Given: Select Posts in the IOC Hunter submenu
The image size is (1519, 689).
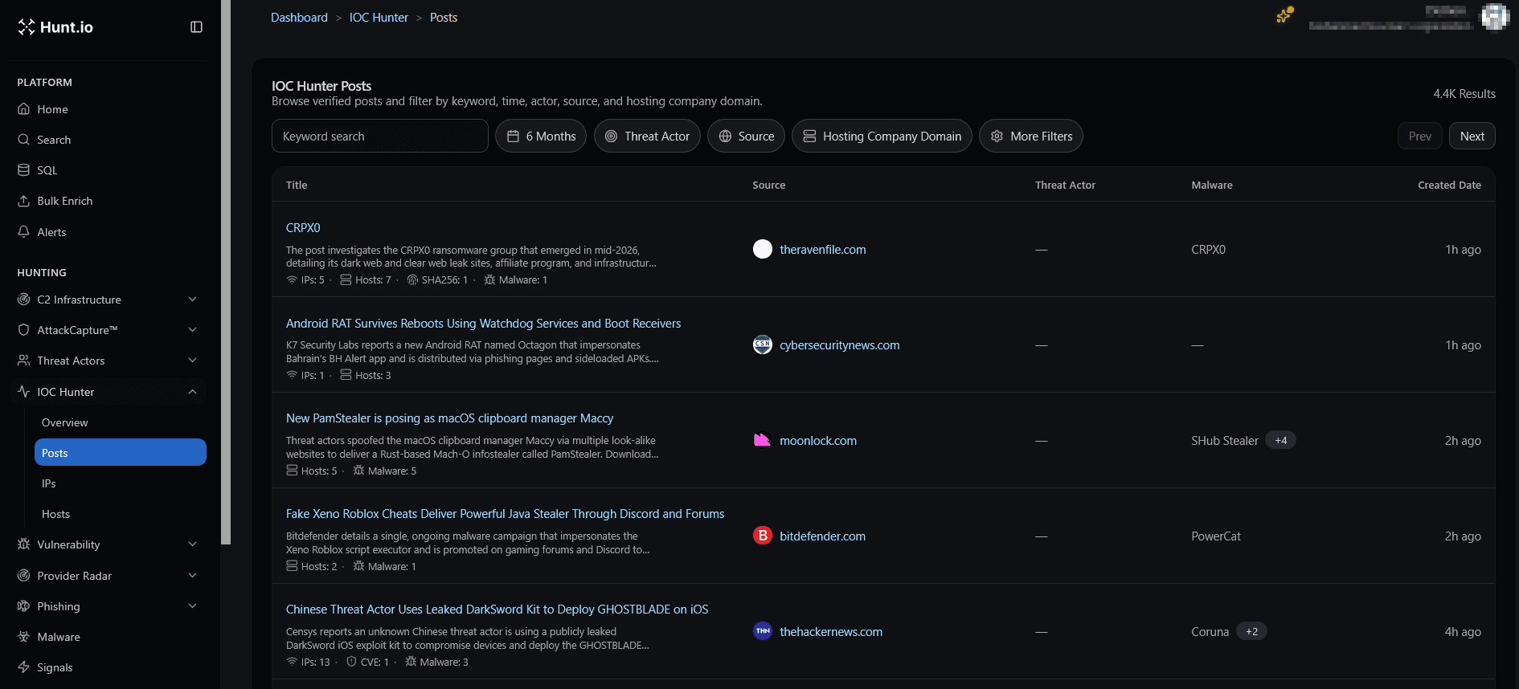Looking at the screenshot, I should tap(121, 453).
